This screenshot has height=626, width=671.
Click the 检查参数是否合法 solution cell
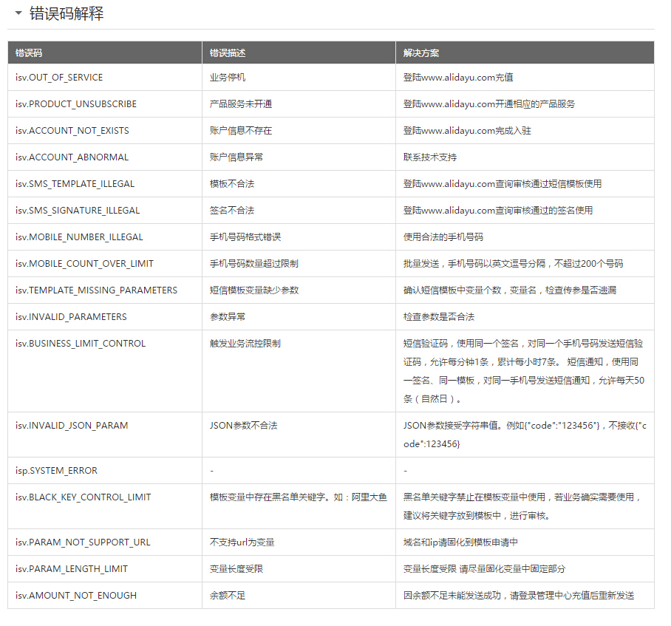pos(439,317)
